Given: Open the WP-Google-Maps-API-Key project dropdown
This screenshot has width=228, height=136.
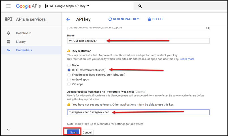Looking at the screenshot, I should pos(67,6).
